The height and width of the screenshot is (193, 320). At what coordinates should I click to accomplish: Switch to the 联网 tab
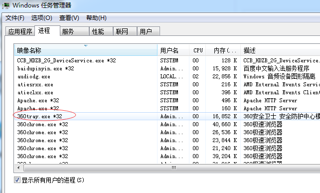click(x=125, y=31)
